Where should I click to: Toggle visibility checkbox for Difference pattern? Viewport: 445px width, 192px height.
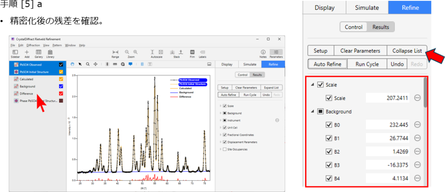61,93
